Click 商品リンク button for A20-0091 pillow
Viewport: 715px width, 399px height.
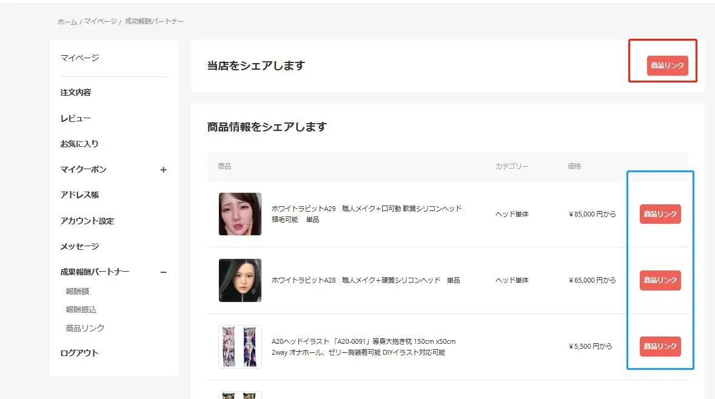point(660,346)
